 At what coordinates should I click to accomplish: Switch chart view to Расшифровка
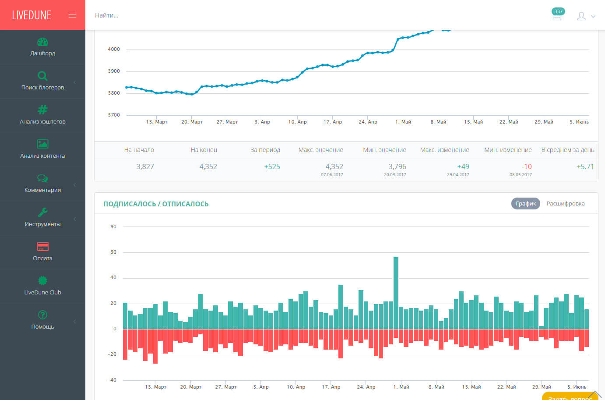[x=566, y=204]
